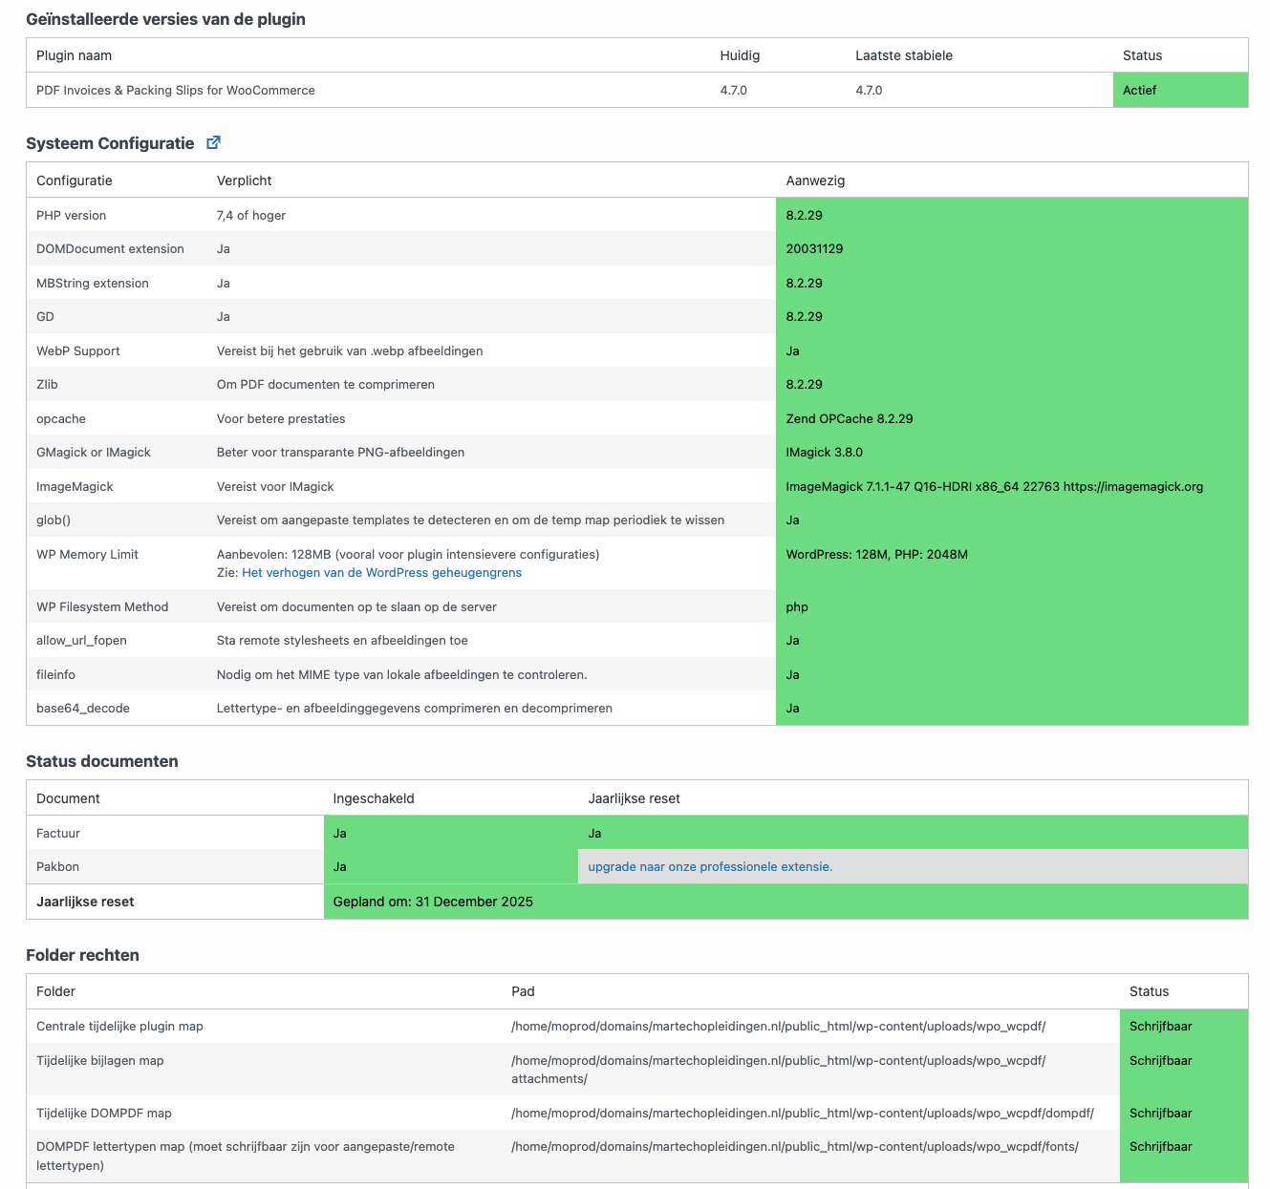Select the 'php' filesystem method value
This screenshot has height=1189, width=1270.
(797, 607)
